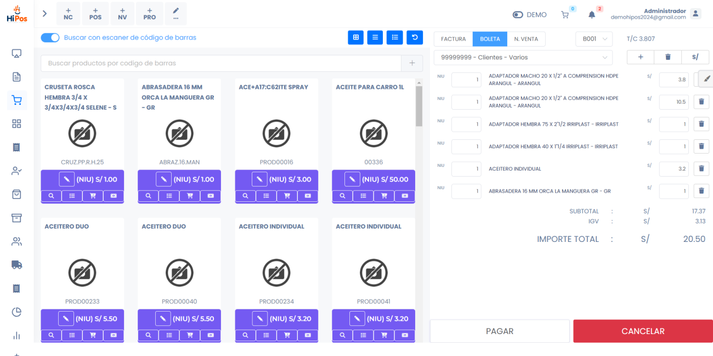Select the N. VENTA tab

point(526,39)
